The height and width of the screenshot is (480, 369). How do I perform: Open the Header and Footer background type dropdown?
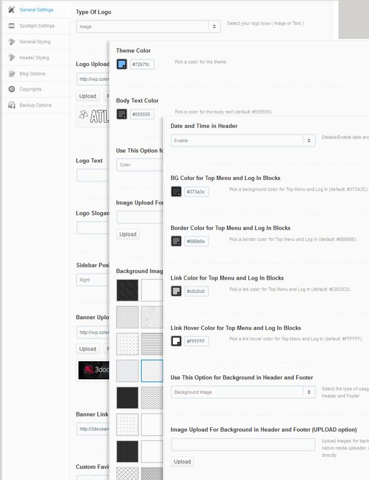[x=242, y=392]
